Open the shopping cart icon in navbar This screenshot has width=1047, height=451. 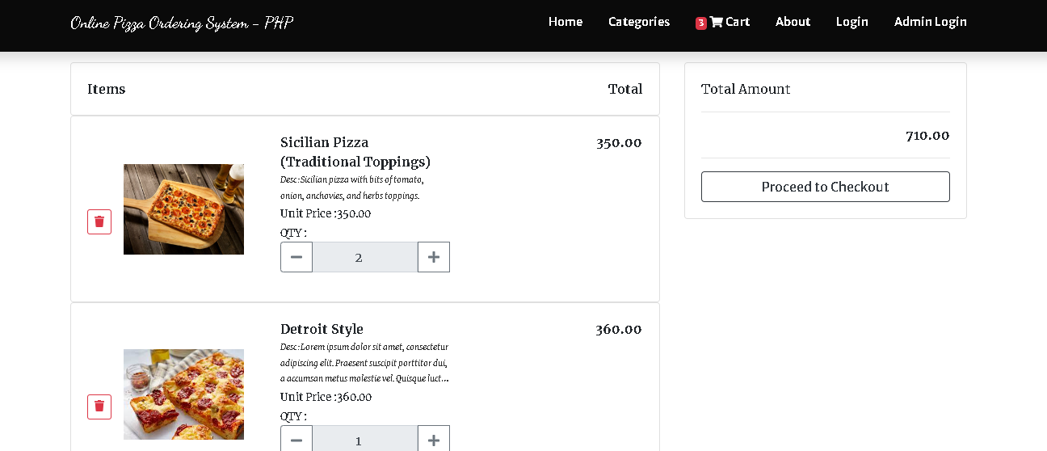click(717, 22)
